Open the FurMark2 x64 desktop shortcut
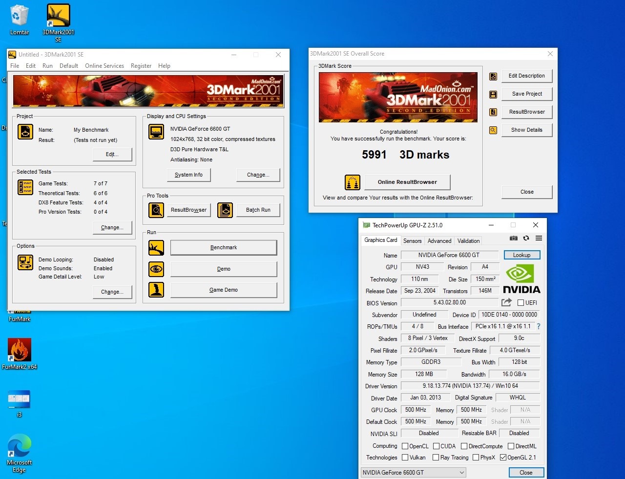625x479 pixels. [20, 354]
